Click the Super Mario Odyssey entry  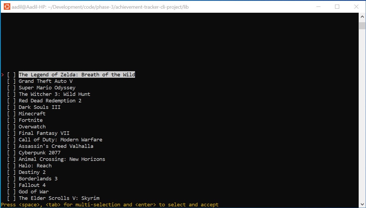[47, 88]
